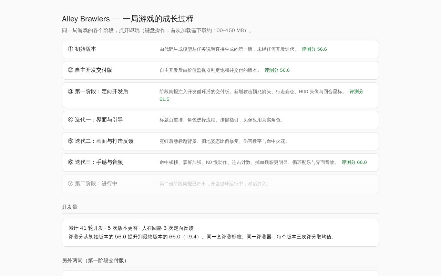Screen dimensions: 441x276
Task: Click the 评测分 56.6 score on 自主开发交付版
Action: 277,70
